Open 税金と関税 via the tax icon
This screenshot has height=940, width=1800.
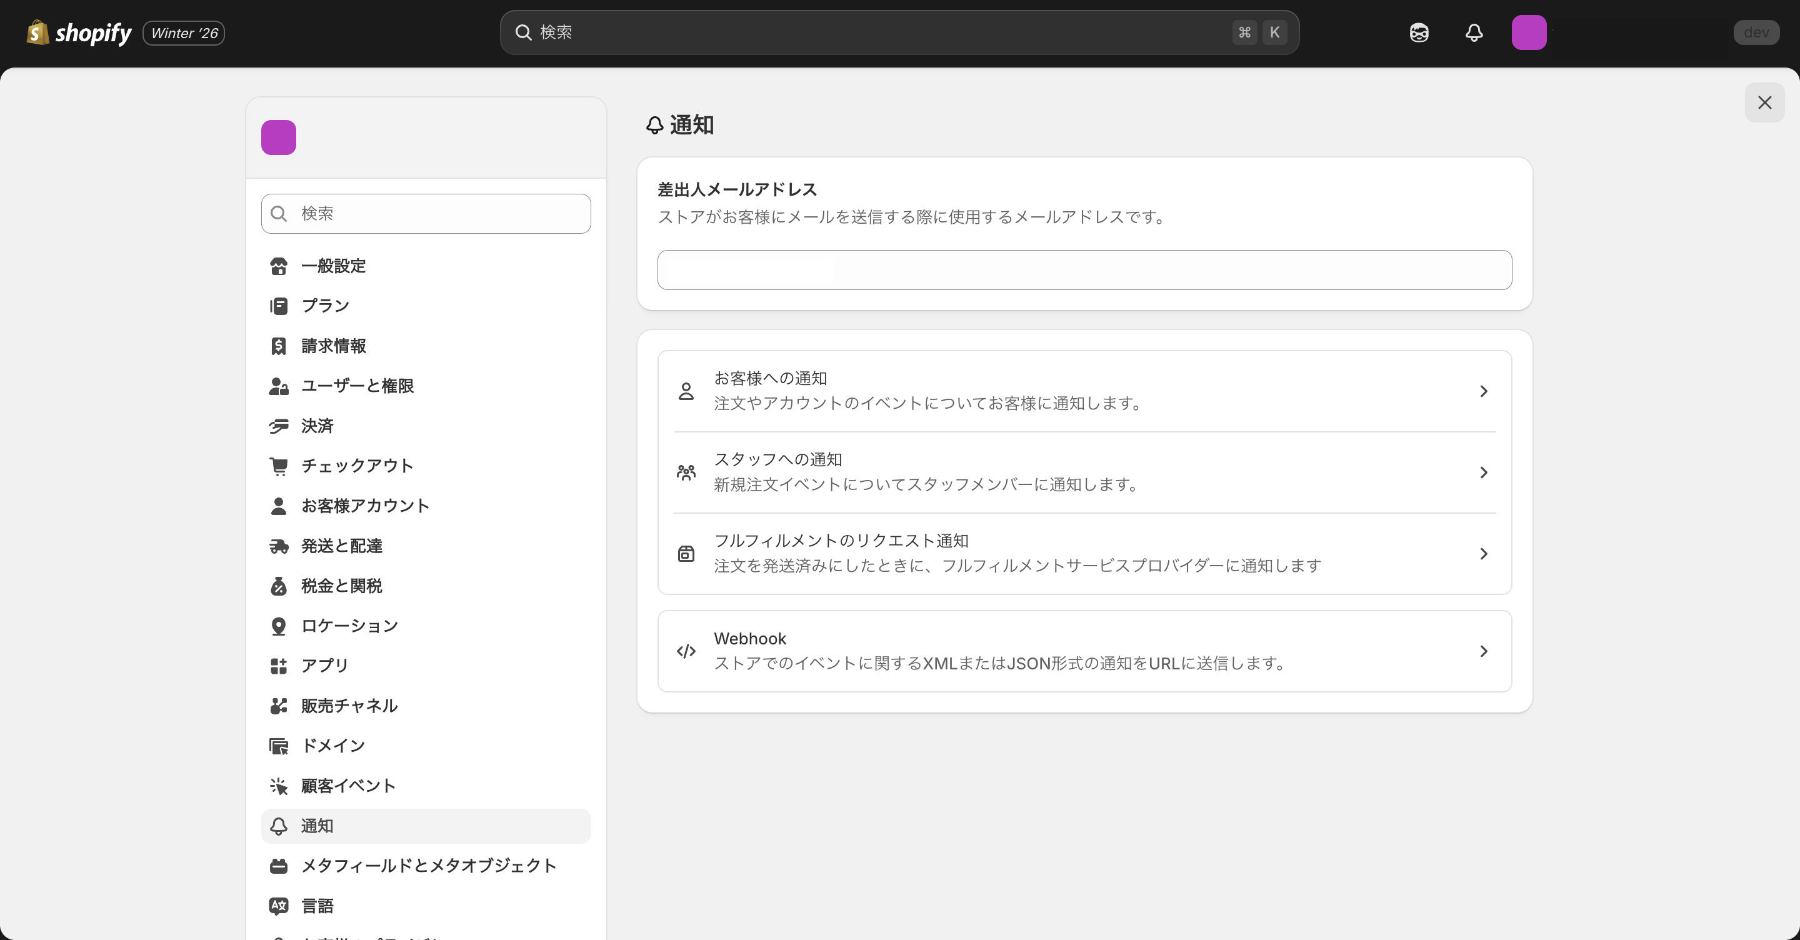tap(279, 586)
